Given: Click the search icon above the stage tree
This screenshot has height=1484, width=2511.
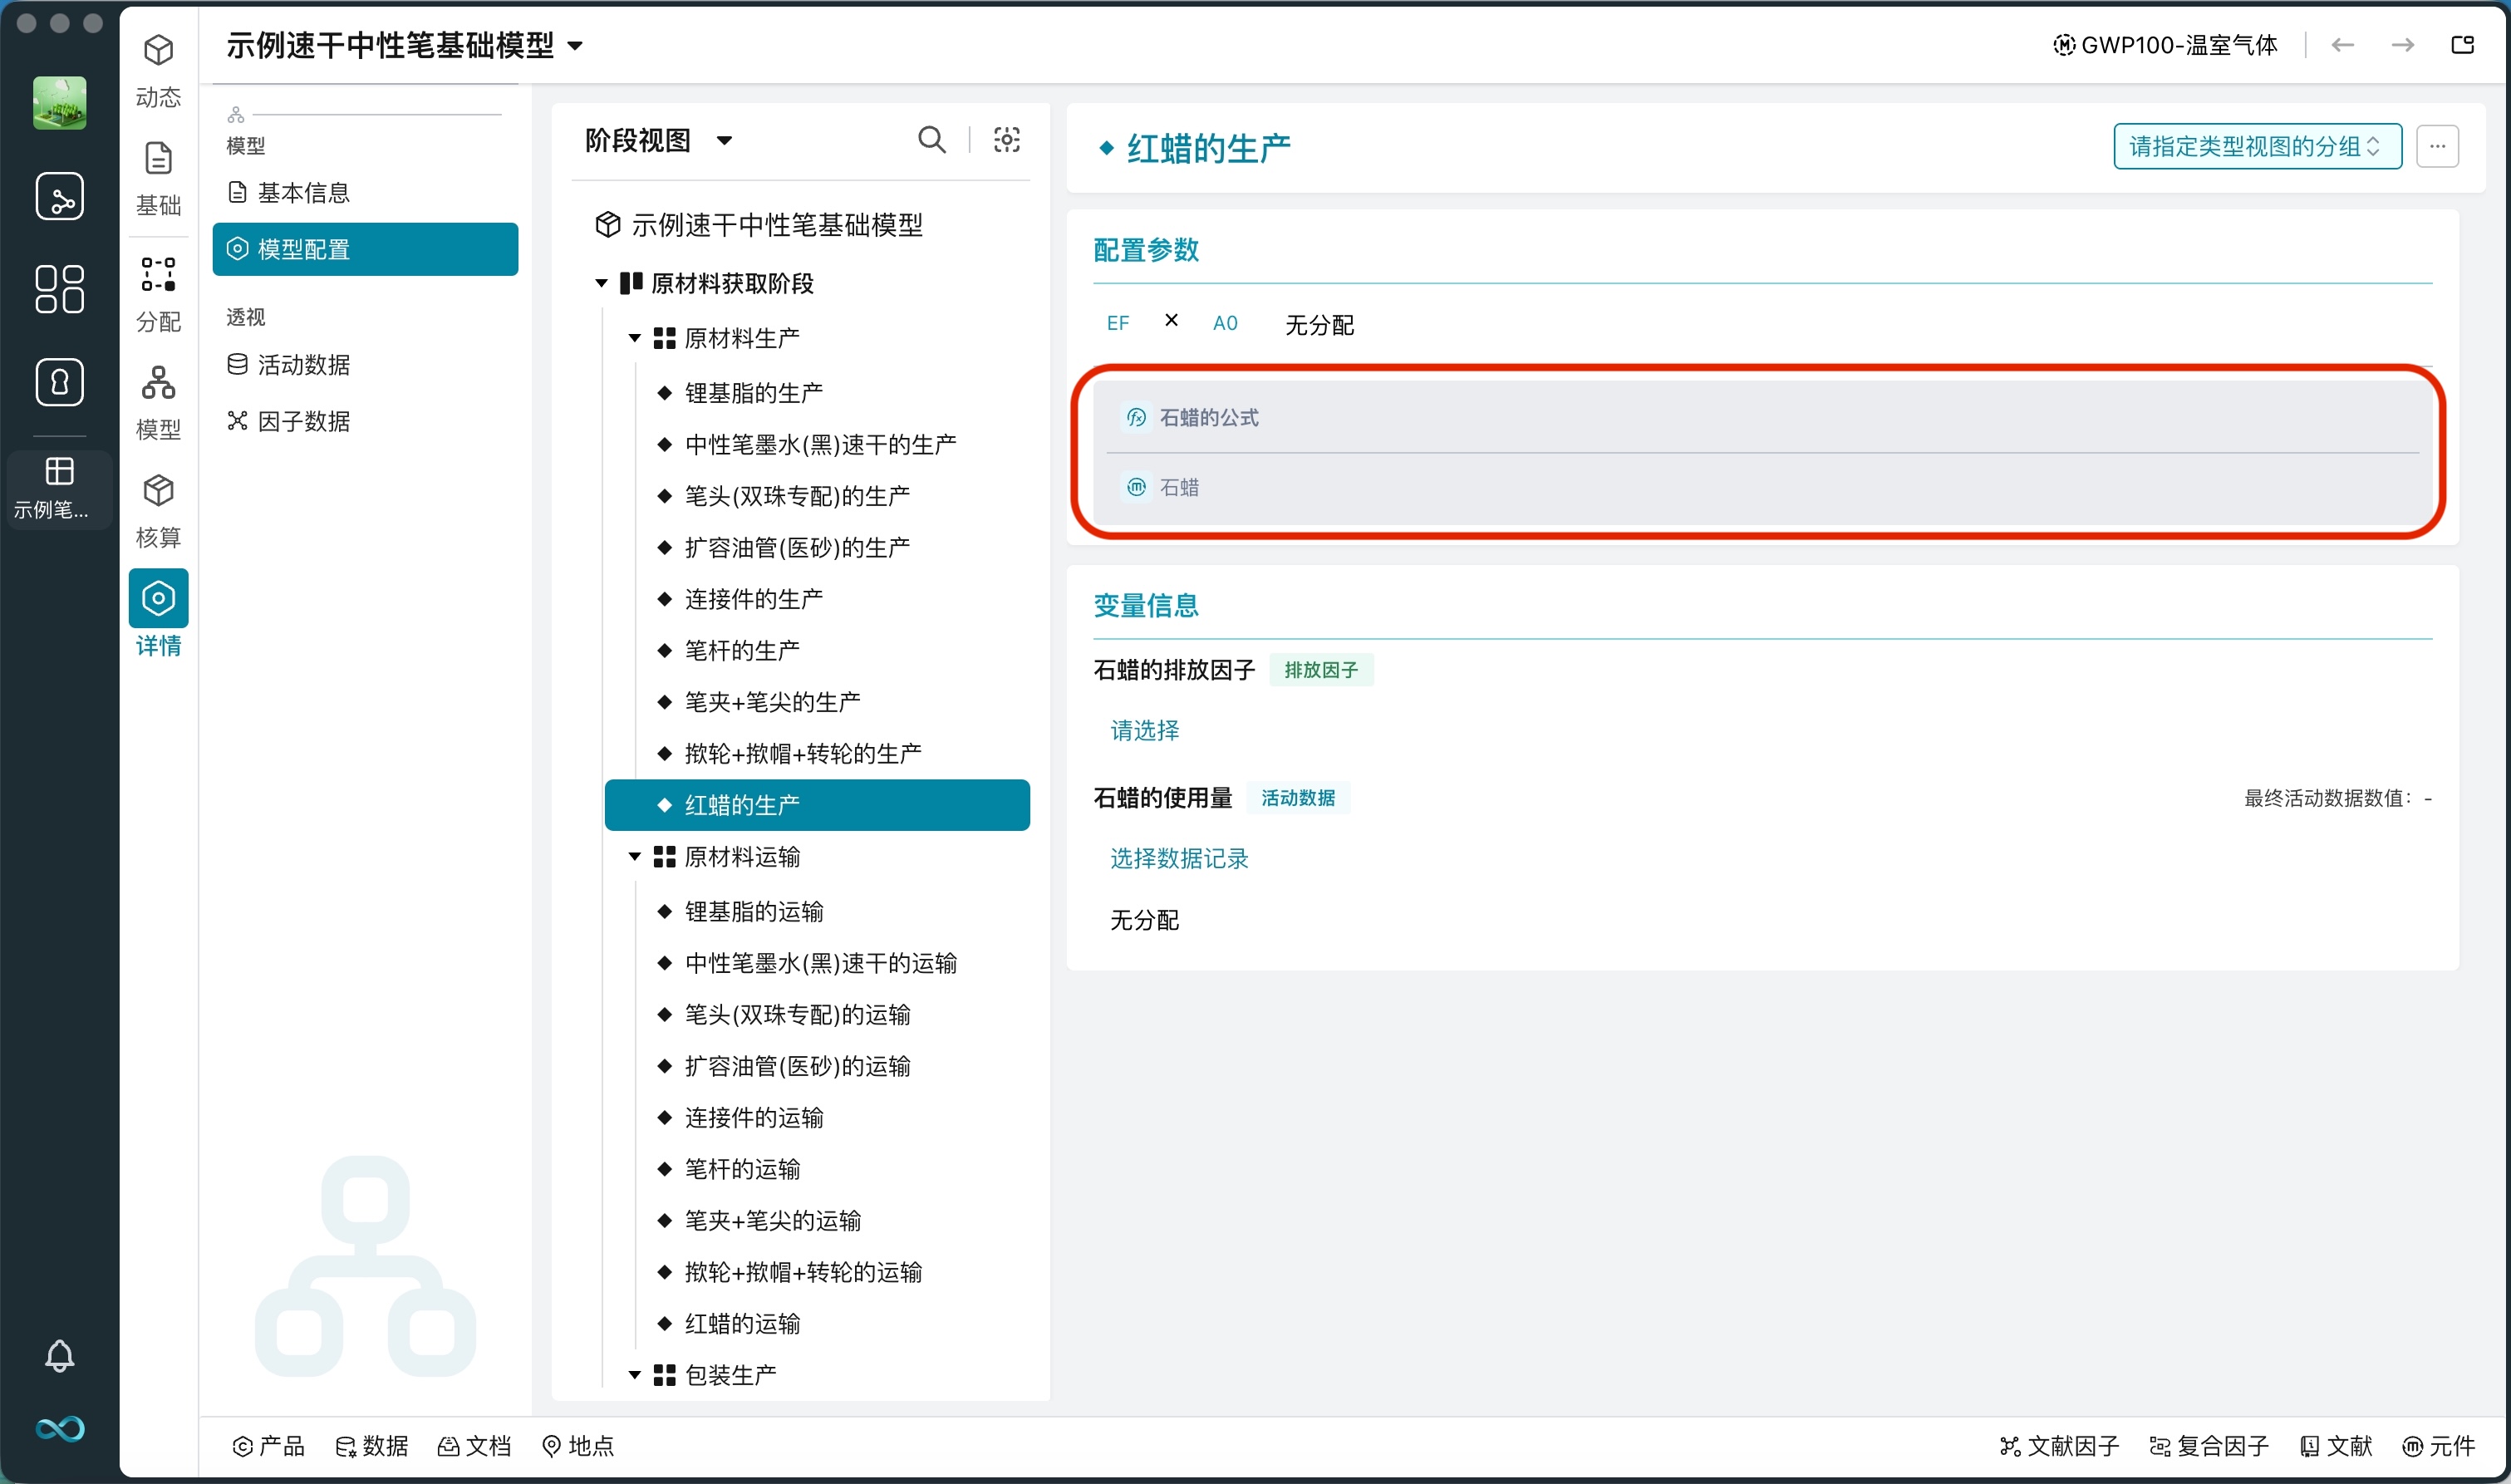Looking at the screenshot, I should click(931, 140).
